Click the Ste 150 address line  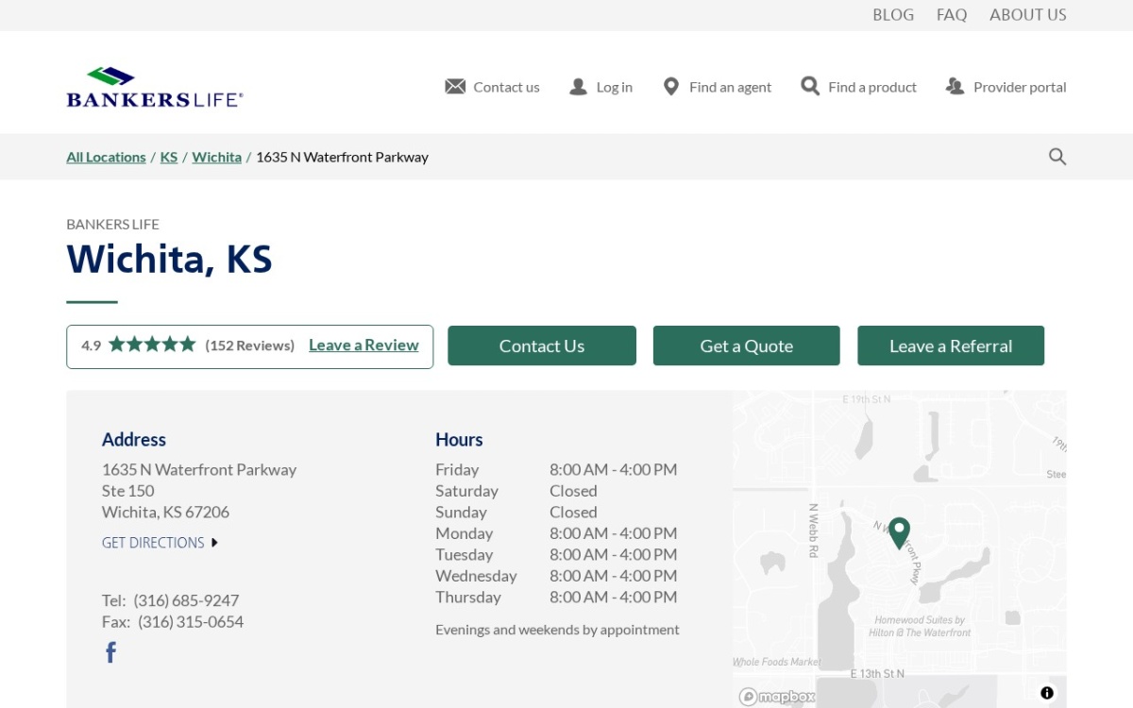pyautogui.click(x=128, y=491)
